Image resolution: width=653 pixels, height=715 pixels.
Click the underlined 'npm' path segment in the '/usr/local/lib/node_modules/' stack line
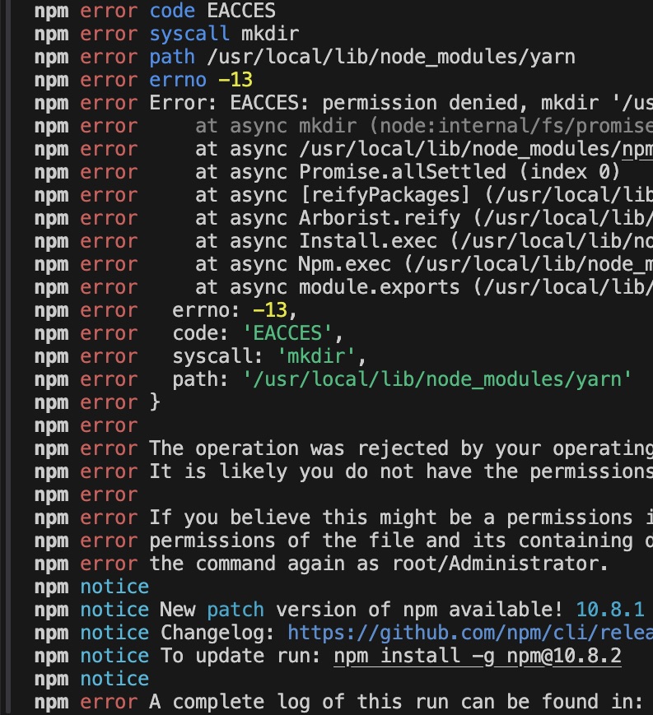tap(637, 150)
